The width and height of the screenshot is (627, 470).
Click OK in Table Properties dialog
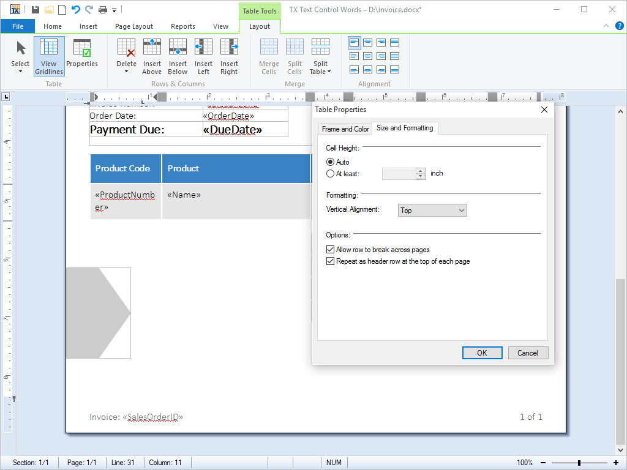pos(482,353)
